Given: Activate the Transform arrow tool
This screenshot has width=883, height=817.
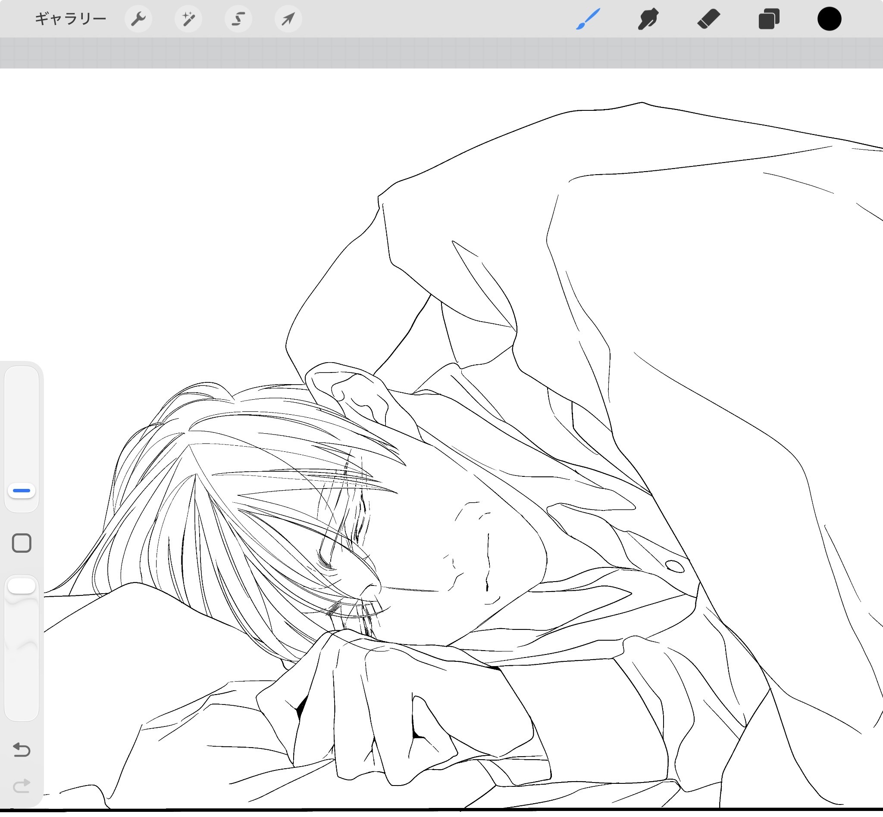Looking at the screenshot, I should pos(288,19).
